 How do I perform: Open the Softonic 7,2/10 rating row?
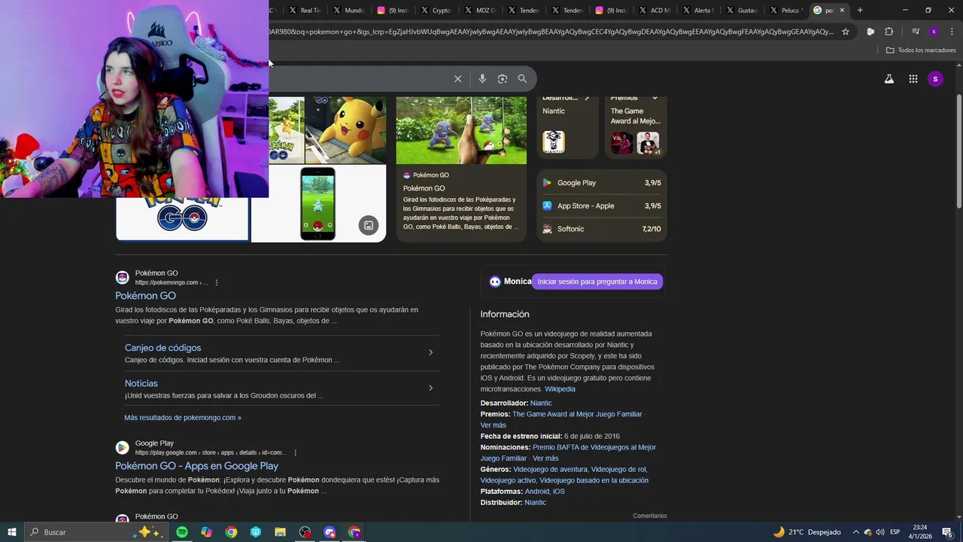point(601,229)
